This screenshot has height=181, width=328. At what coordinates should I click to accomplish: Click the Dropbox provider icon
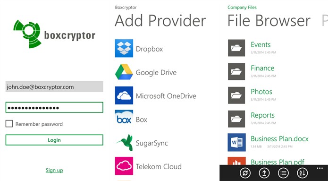tap(124, 48)
